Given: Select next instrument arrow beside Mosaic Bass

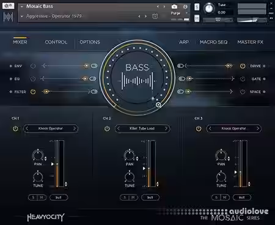Looking at the screenshot, I should pyautogui.click(x=164, y=7).
